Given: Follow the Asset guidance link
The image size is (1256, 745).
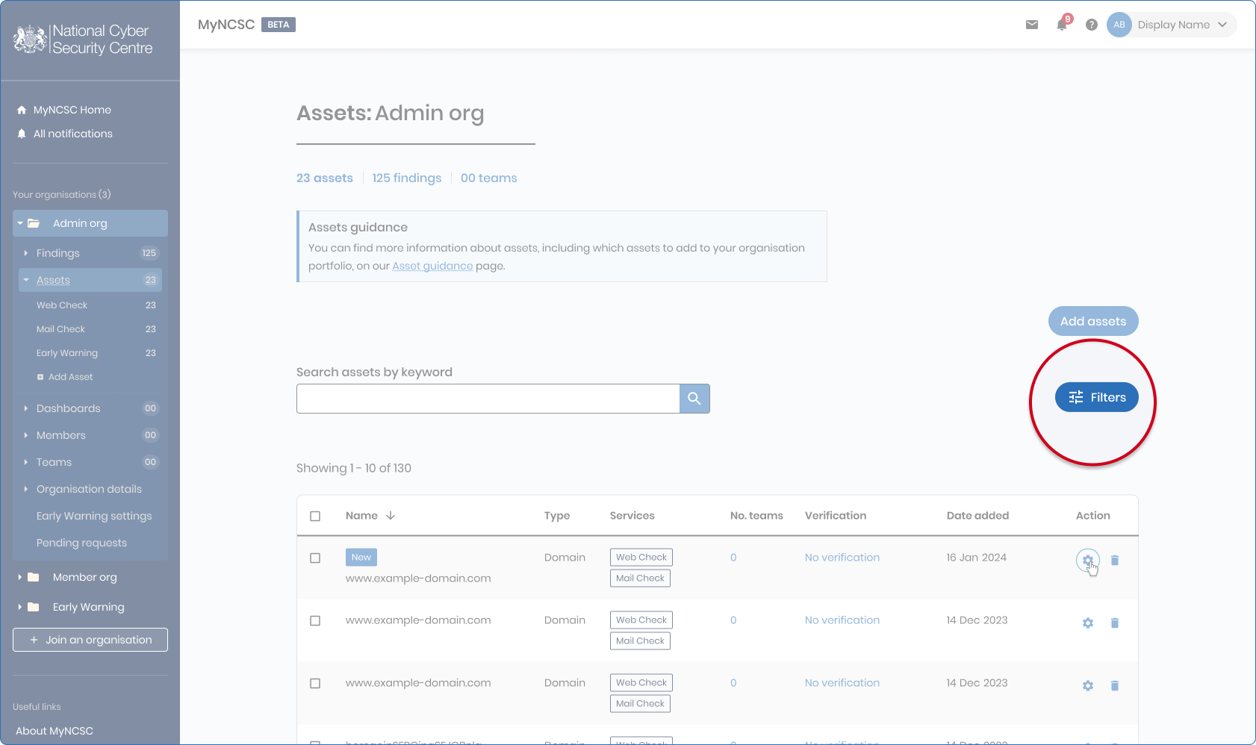Looking at the screenshot, I should tap(432, 266).
